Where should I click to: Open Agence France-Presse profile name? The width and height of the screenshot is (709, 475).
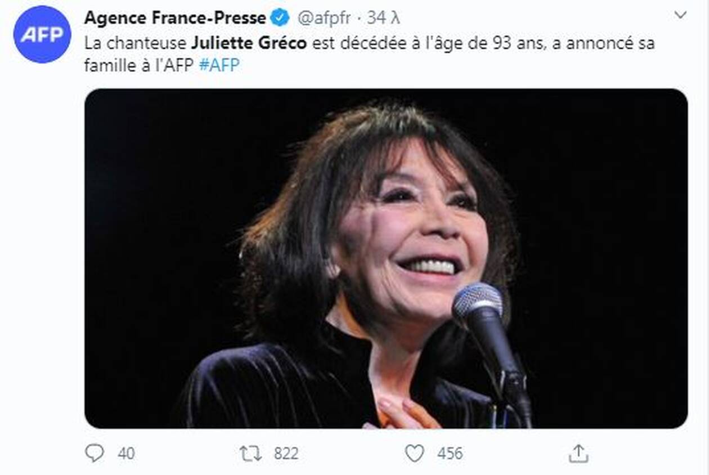[175, 18]
